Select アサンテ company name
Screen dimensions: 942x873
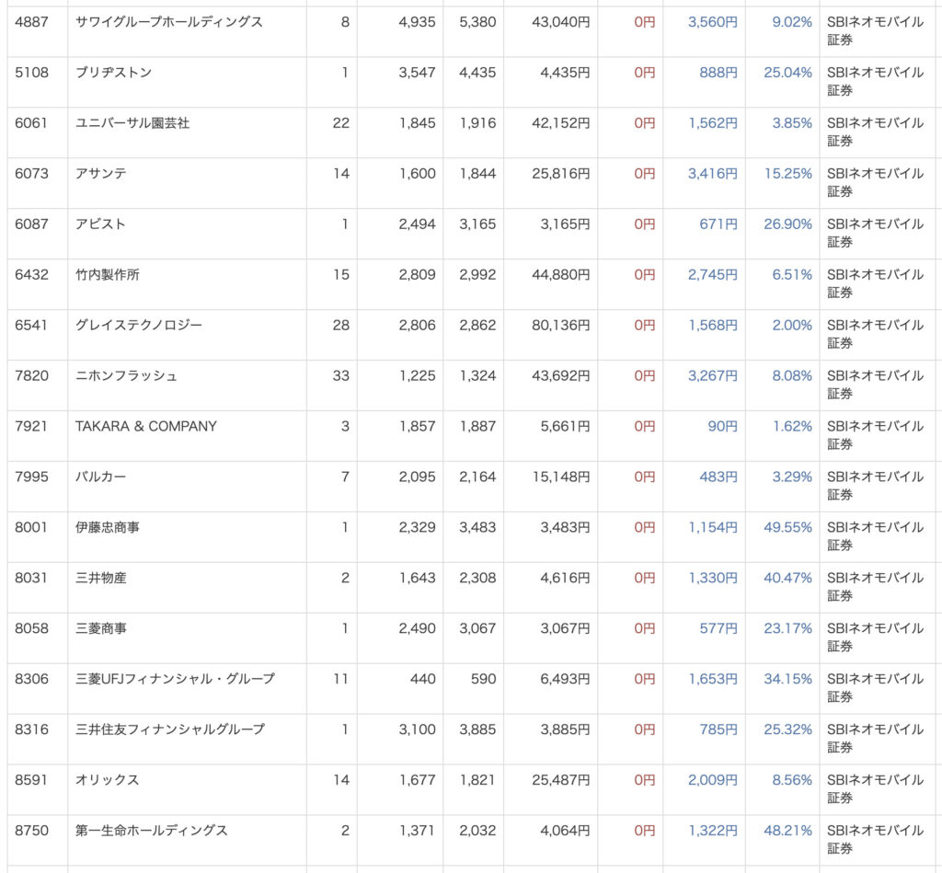[x=101, y=174]
